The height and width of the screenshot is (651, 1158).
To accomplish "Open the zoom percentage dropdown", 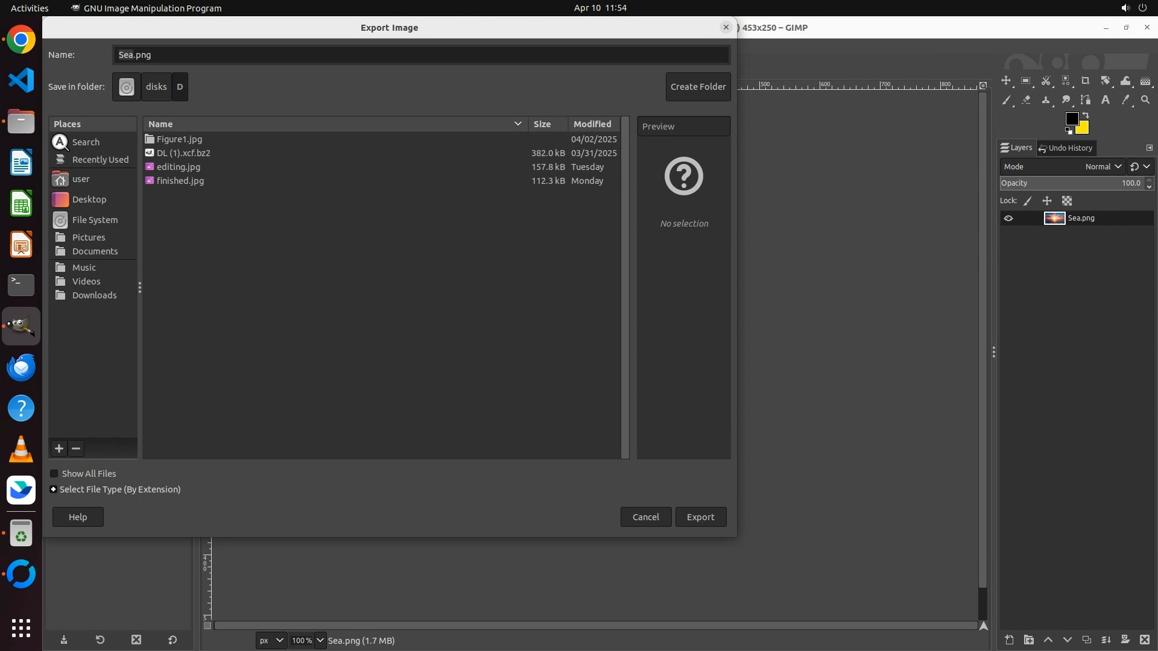I will tap(320, 640).
